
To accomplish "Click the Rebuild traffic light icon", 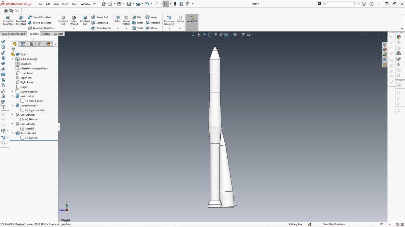I will tap(175, 4).
